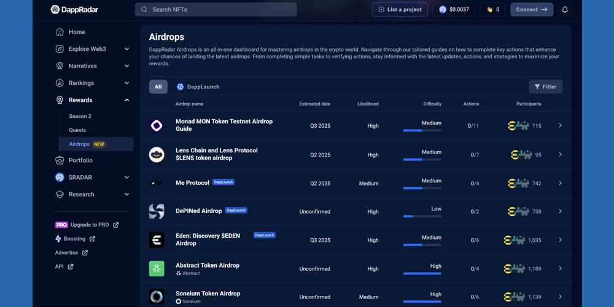This screenshot has height=307, width=614.
Task: Click the external link icon beside Advertise
Action: coord(85,252)
